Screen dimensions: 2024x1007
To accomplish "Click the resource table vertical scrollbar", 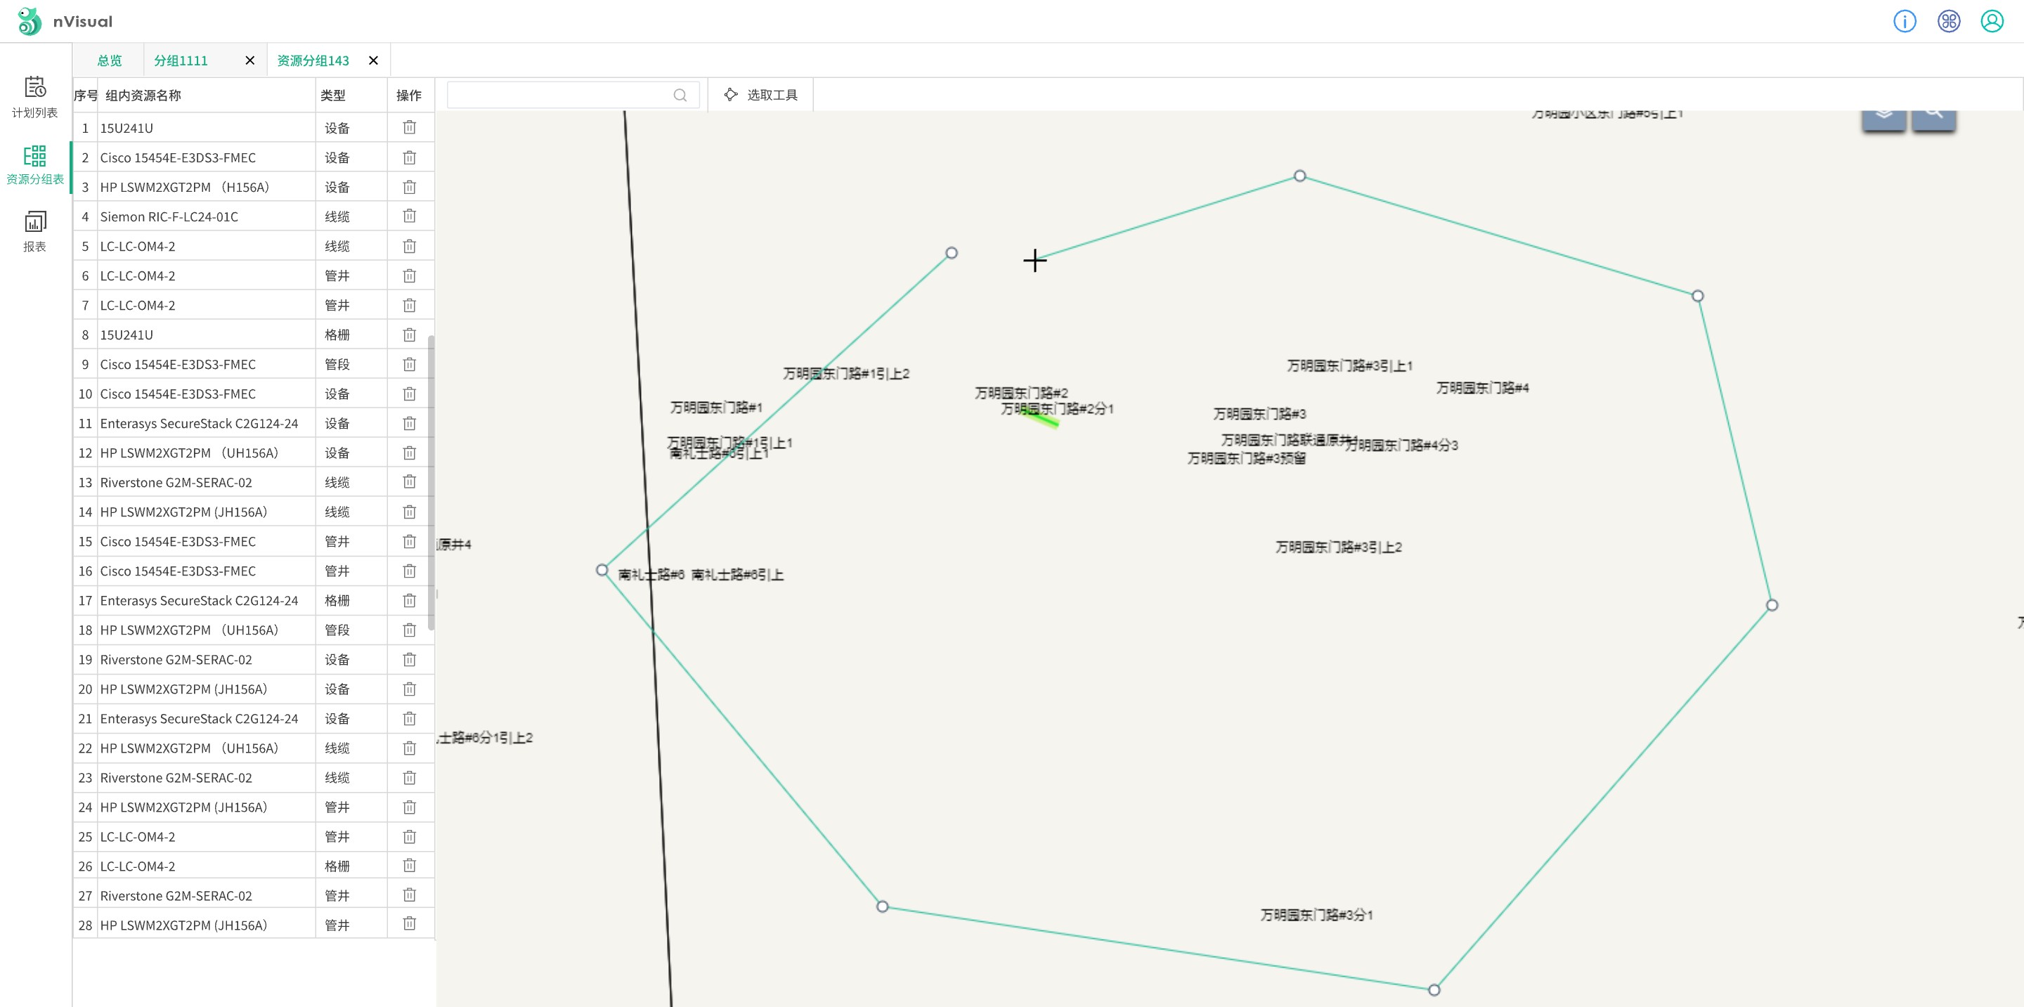I will click(431, 482).
